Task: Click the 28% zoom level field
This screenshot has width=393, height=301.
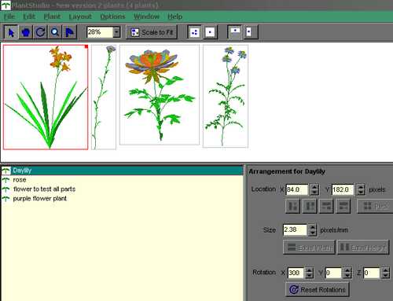Action: (x=100, y=32)
